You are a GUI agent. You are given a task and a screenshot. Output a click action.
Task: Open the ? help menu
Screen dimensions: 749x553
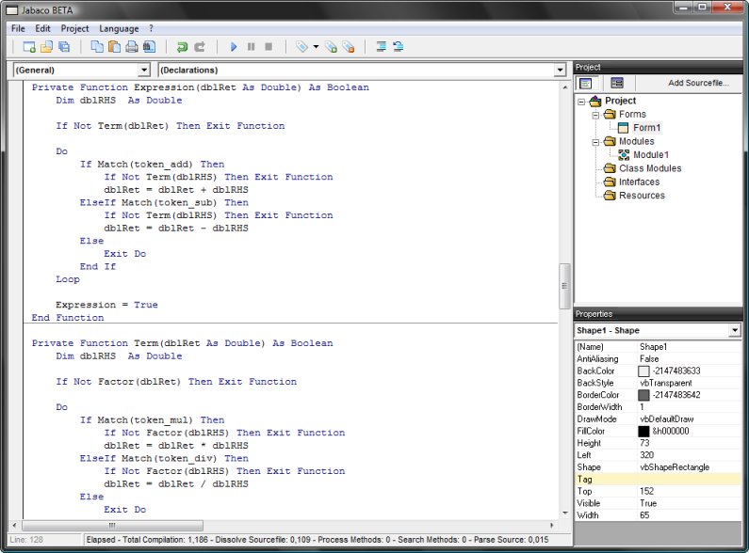click(151, 28)
